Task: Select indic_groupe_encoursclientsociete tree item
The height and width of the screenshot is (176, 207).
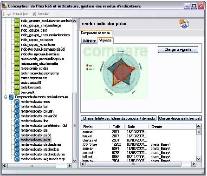Action: click(x=45, y=35)
